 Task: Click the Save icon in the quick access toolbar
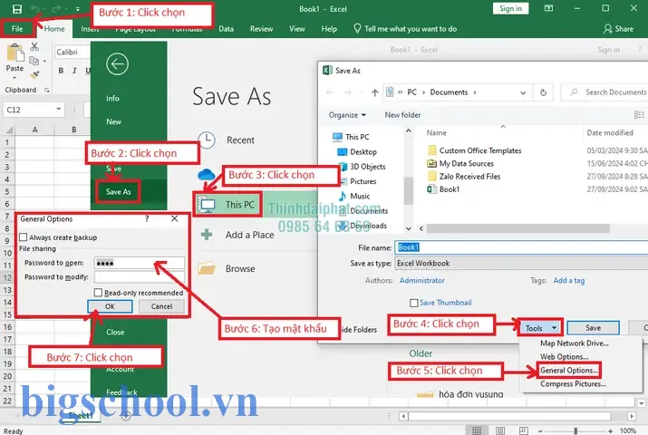click(x=17, y=9)
